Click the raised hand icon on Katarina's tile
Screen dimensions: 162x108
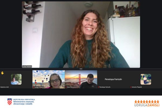(x=2, y=73)
